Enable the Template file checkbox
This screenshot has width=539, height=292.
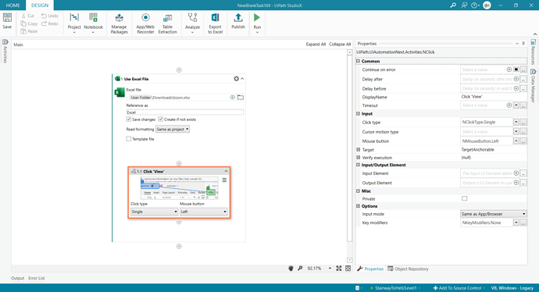pos(129,139)
